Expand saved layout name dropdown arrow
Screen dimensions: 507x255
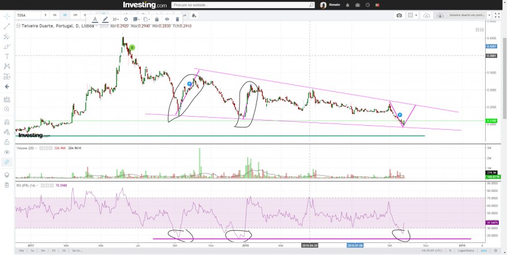coord(489,15)
